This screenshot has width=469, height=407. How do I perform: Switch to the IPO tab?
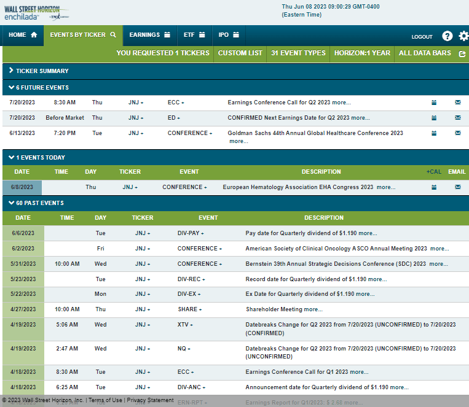tap(229, 35)
